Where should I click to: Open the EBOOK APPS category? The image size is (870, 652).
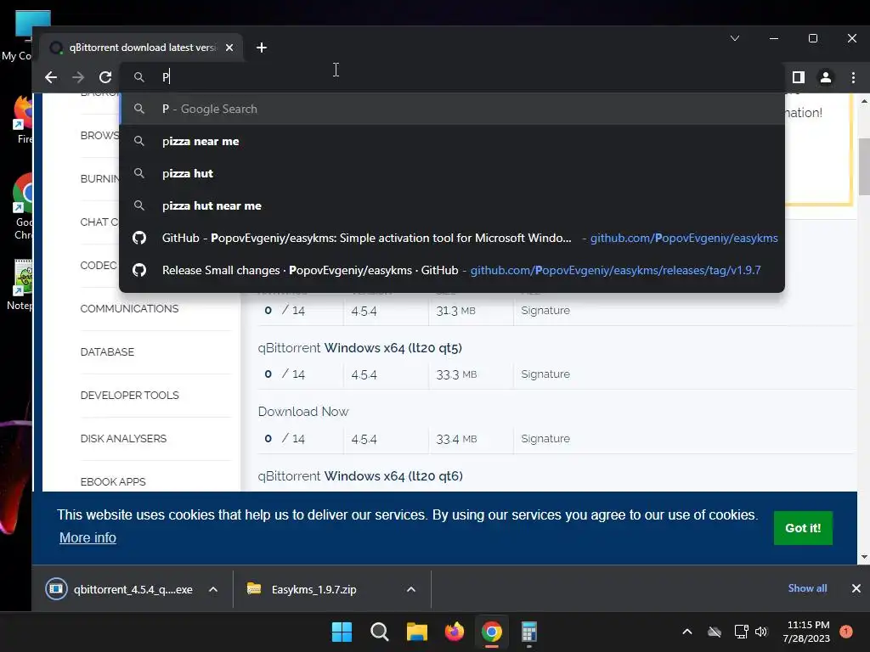[113, 482]
